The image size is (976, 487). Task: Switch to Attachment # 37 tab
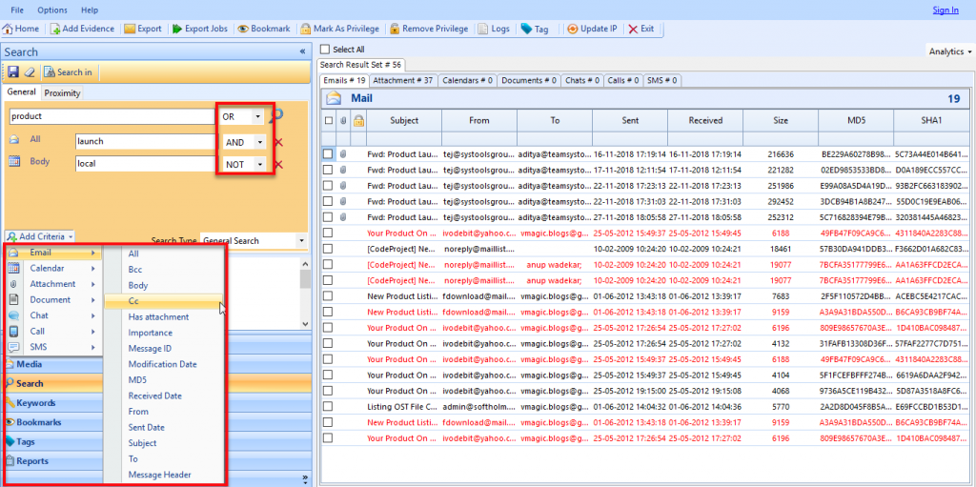403,80
